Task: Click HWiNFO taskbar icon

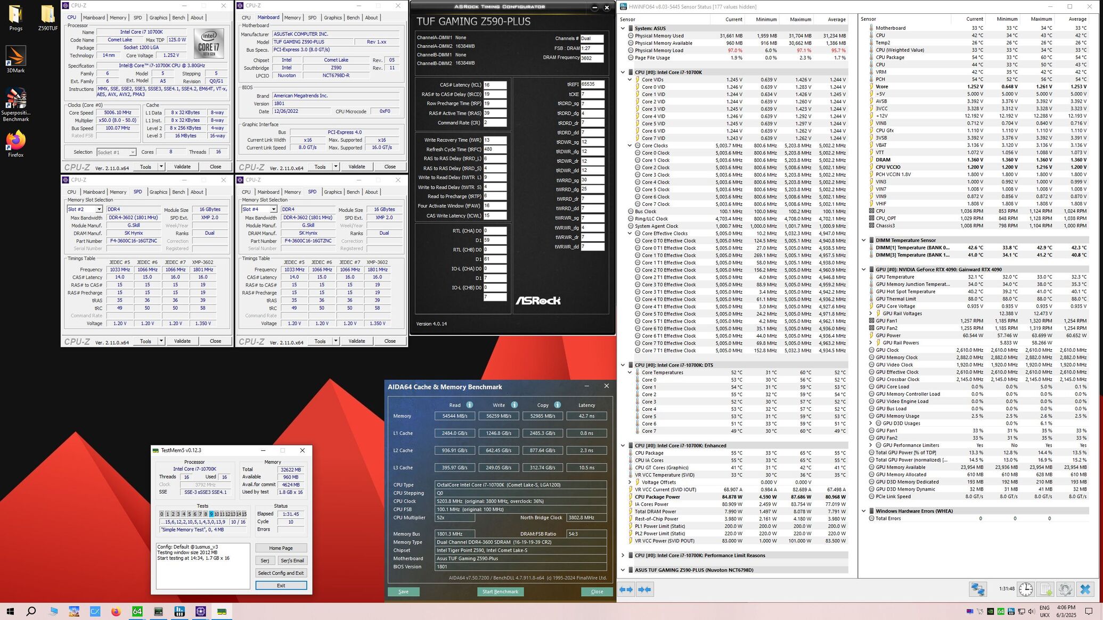Action: tap(179, 611)
